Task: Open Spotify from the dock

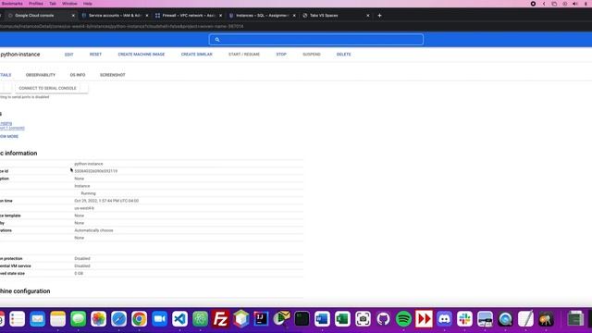Action: 403,319
